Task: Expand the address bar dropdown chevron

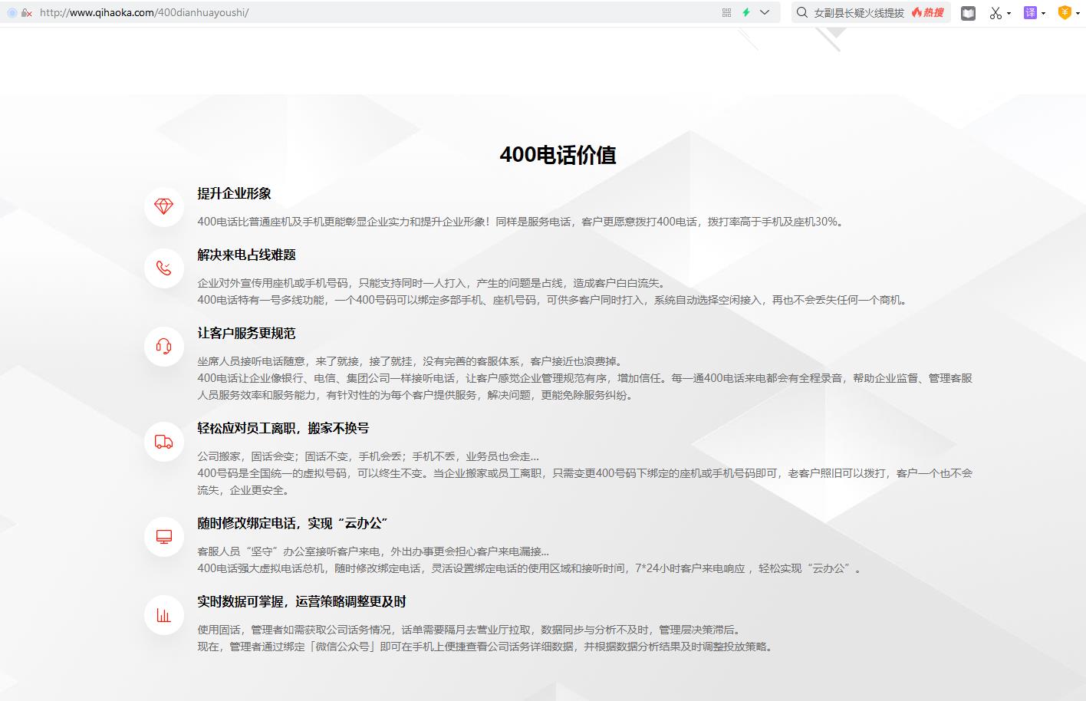Action: [765, 12]
